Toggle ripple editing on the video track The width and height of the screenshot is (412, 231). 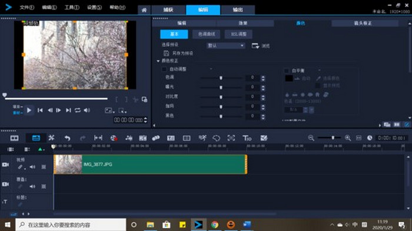pyautogui.click(x=20, y=167)
